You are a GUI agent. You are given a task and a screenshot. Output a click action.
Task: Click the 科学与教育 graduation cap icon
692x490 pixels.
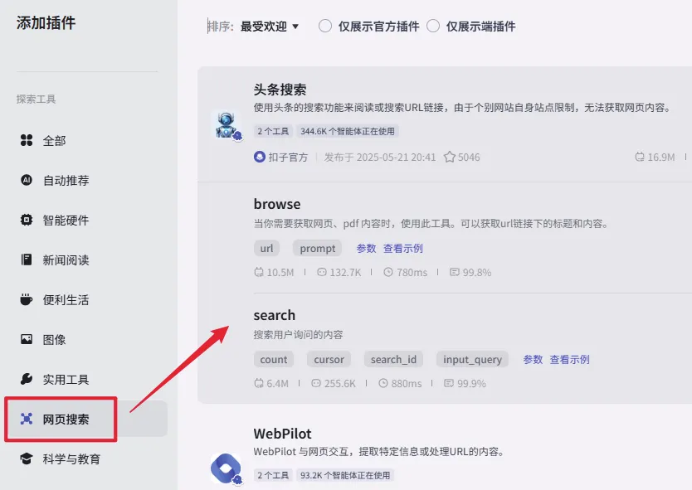[27, 458]
